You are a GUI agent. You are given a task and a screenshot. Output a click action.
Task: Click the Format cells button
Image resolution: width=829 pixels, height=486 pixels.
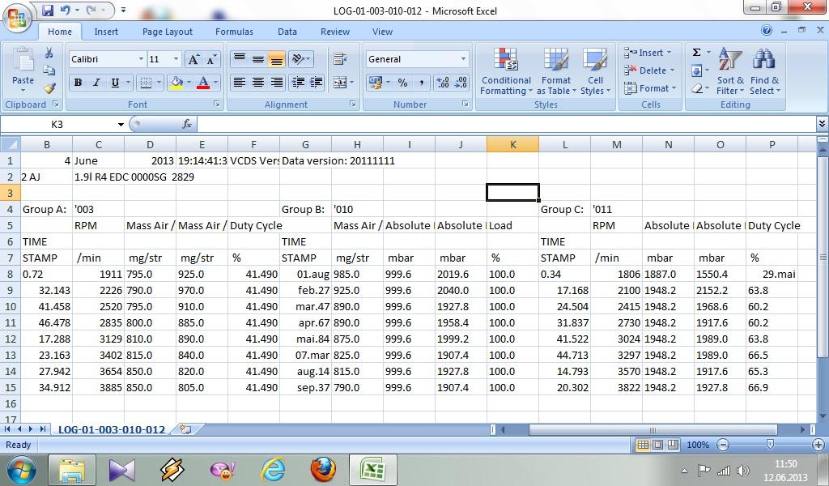[650, 88]
